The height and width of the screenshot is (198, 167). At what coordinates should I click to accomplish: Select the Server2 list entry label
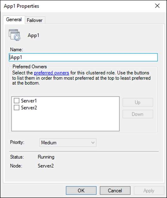coord(29,108)
